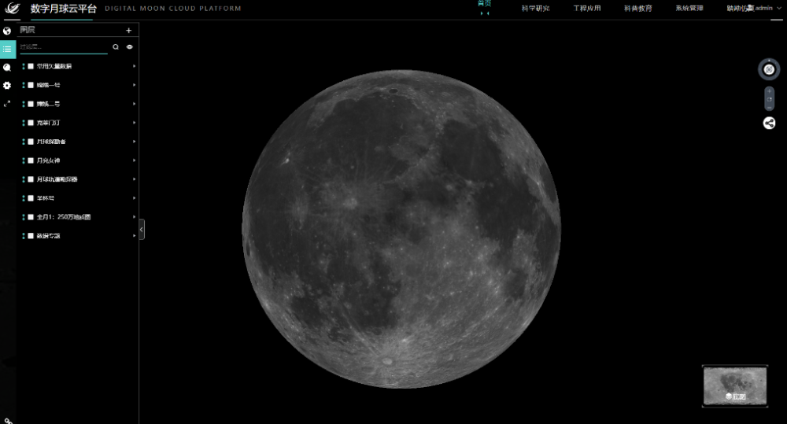787x424 pixels.
Task: Expand the 常用矢量数据 group arrow
Action: [134, 66]
